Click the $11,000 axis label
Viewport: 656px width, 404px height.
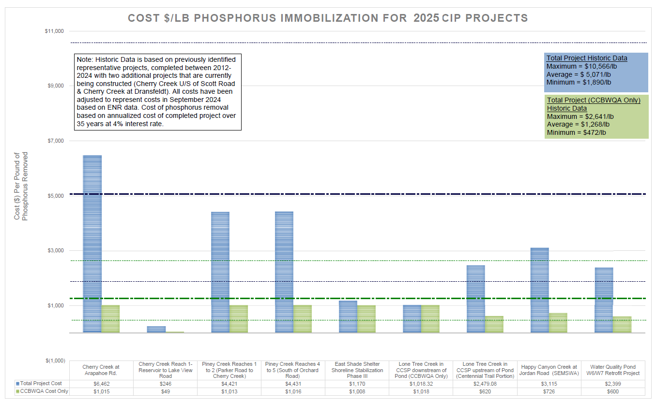54,31
